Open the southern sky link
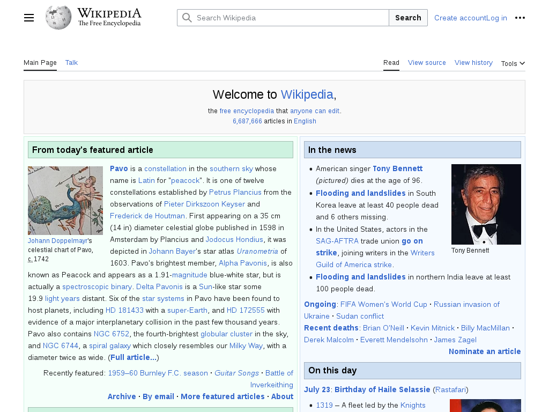The image size is (549, 412). tap(231, 168)
